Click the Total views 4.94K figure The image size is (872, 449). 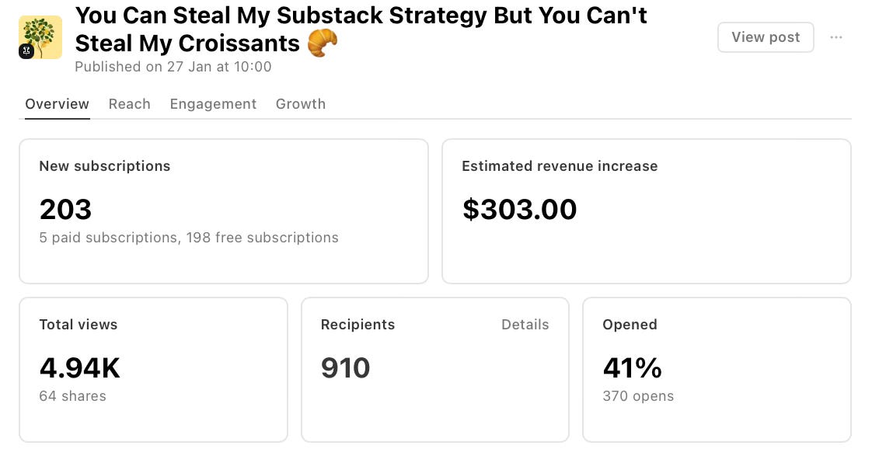(79, 368)
